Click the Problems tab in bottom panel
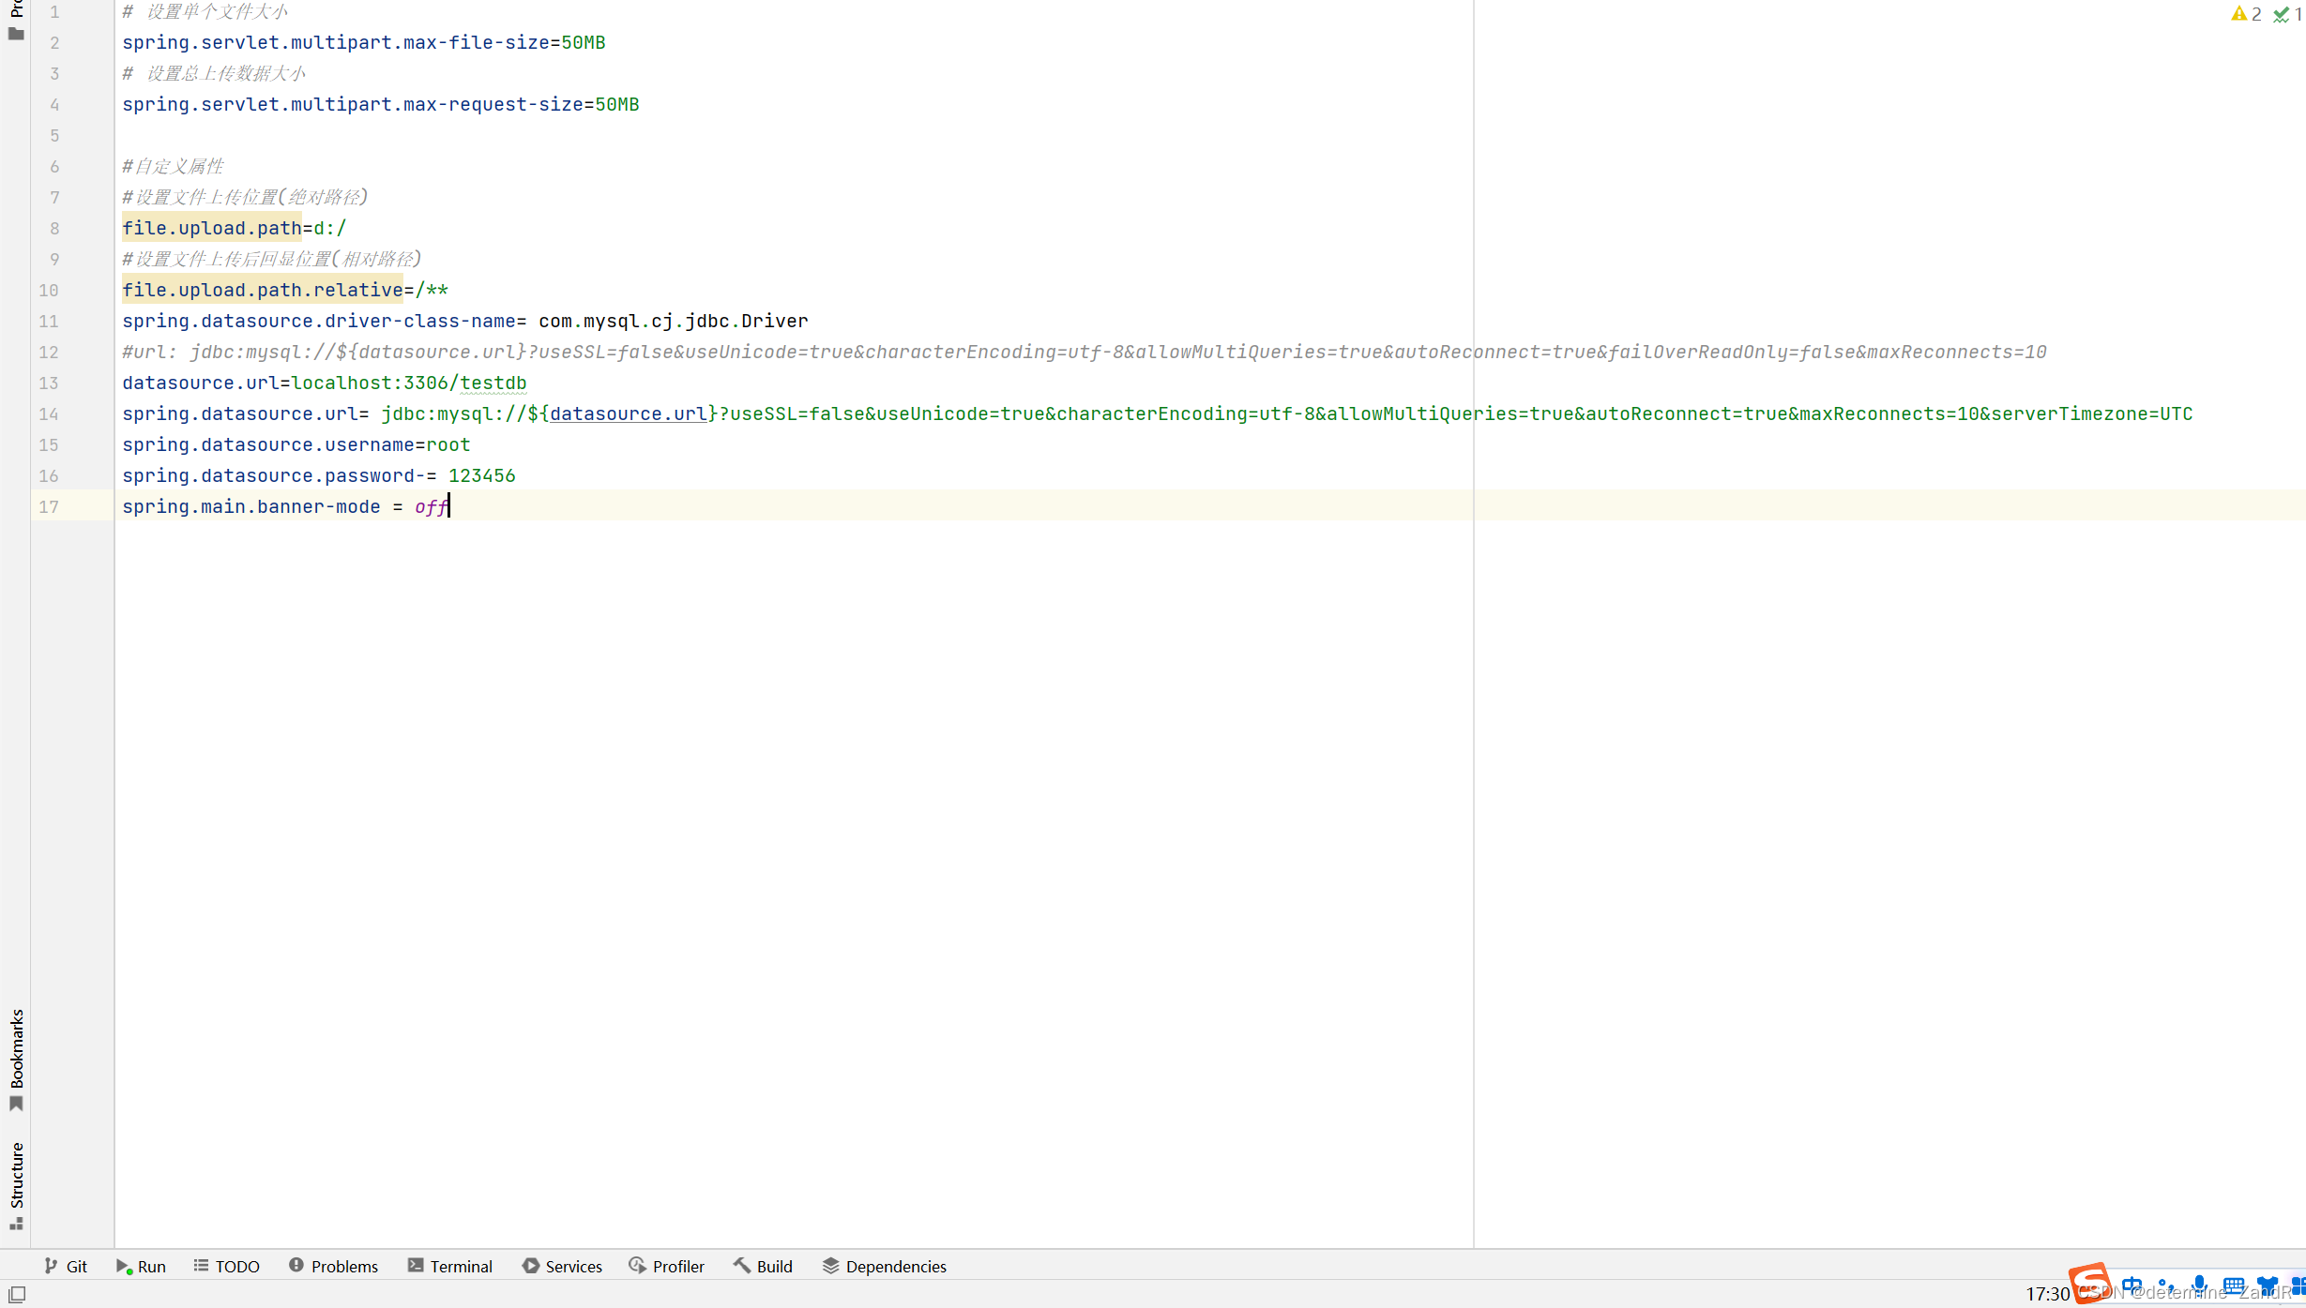Viewport: 2306px width, 1308px height. 333,1267
